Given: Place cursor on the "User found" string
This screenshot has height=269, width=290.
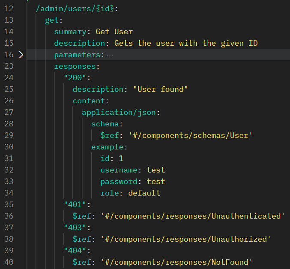Looking at the screenshot, I should point(160,89).
